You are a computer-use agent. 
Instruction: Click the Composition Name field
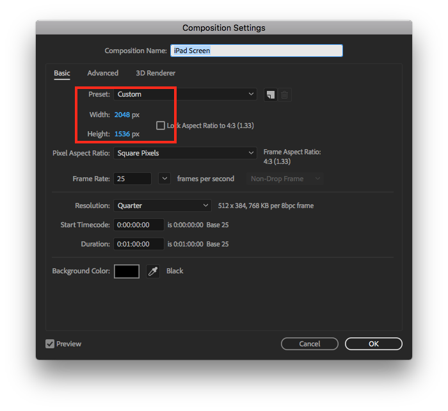[x=257, y=51]
